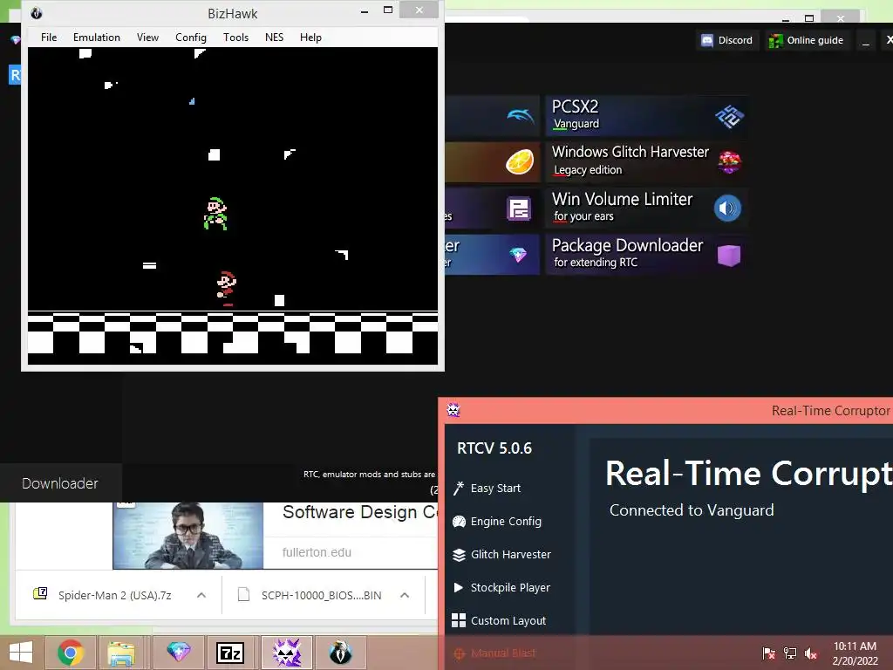Open downloaded Spider-Man 2 (USA).7z file
Image resolution: width=893 pixels, height=670 pixels.
tap(114, 595)
